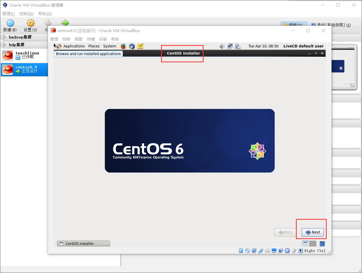Click the clock showing Tue Apr 10, 08:50

(x=263, y=46)
